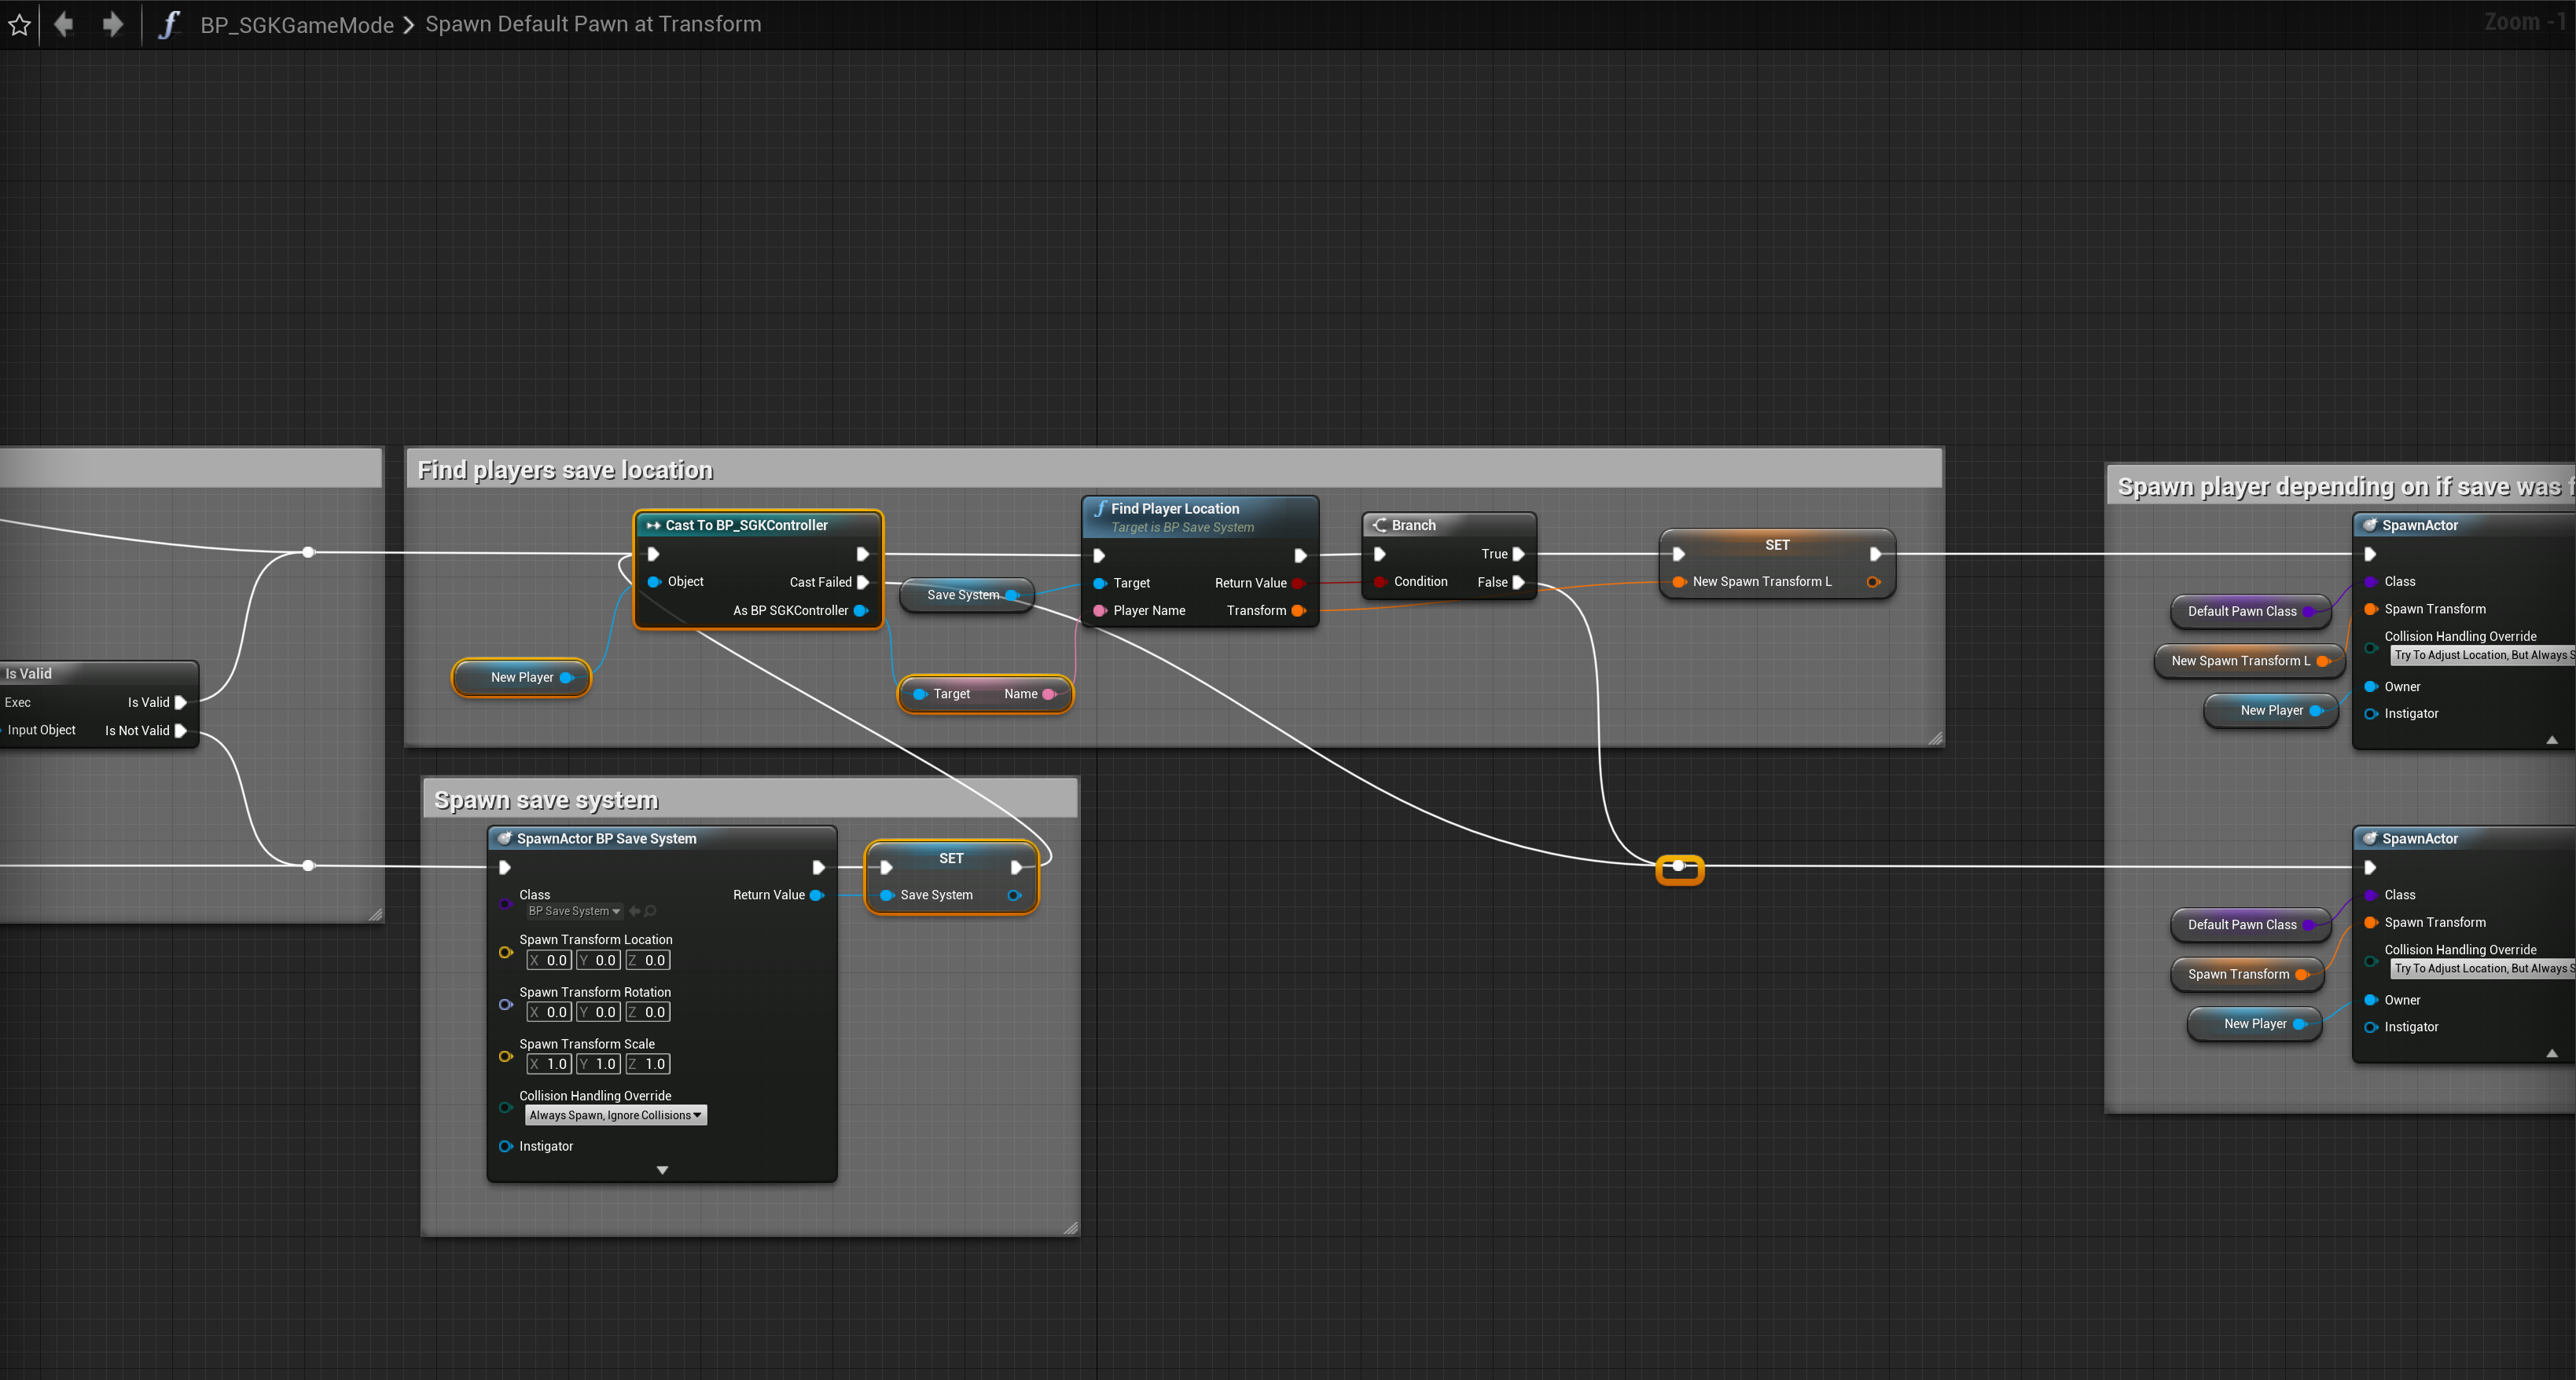Click the Branch node's True output pin

pos(1519,554)
